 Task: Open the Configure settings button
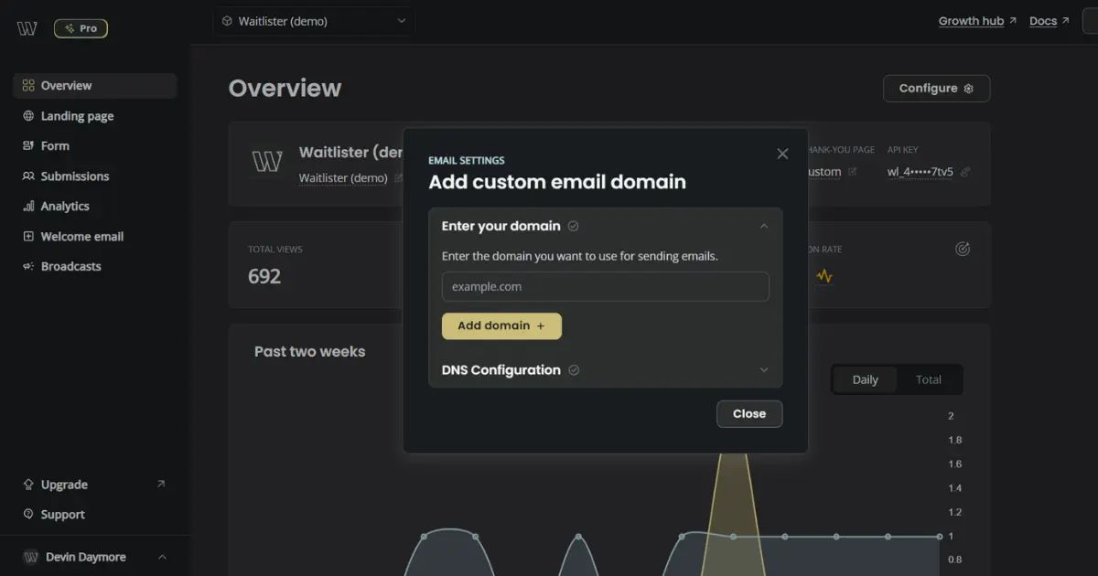pyautogui.click(x=936, y=88)
